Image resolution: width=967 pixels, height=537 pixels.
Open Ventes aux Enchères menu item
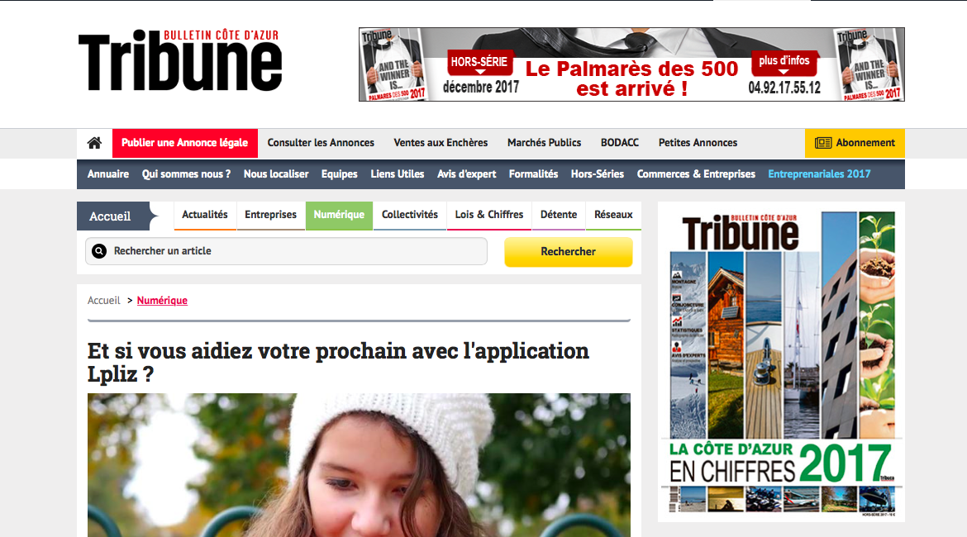441,143
